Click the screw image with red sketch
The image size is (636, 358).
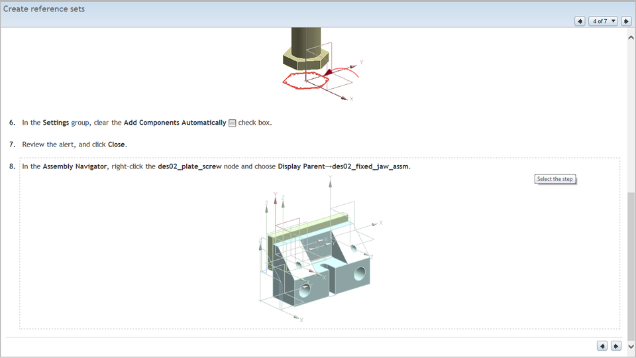(x=315, y=63)
